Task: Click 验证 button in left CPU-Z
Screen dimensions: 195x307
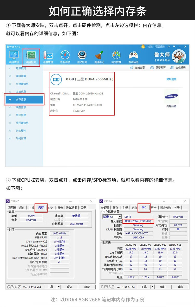Action: coord(69,287)
